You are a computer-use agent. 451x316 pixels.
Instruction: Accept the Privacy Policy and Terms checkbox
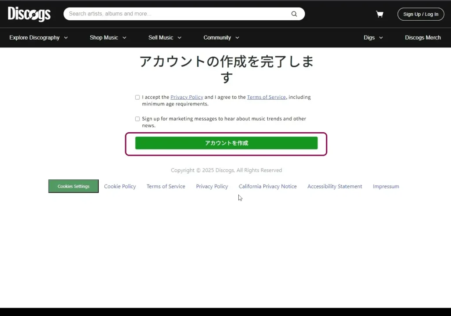pyautogui.click(x=137, y=98)
